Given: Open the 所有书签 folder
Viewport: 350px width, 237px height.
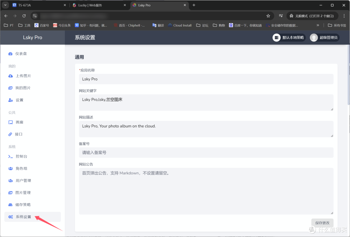Looking at the screenshot, I should click(337, 25).
